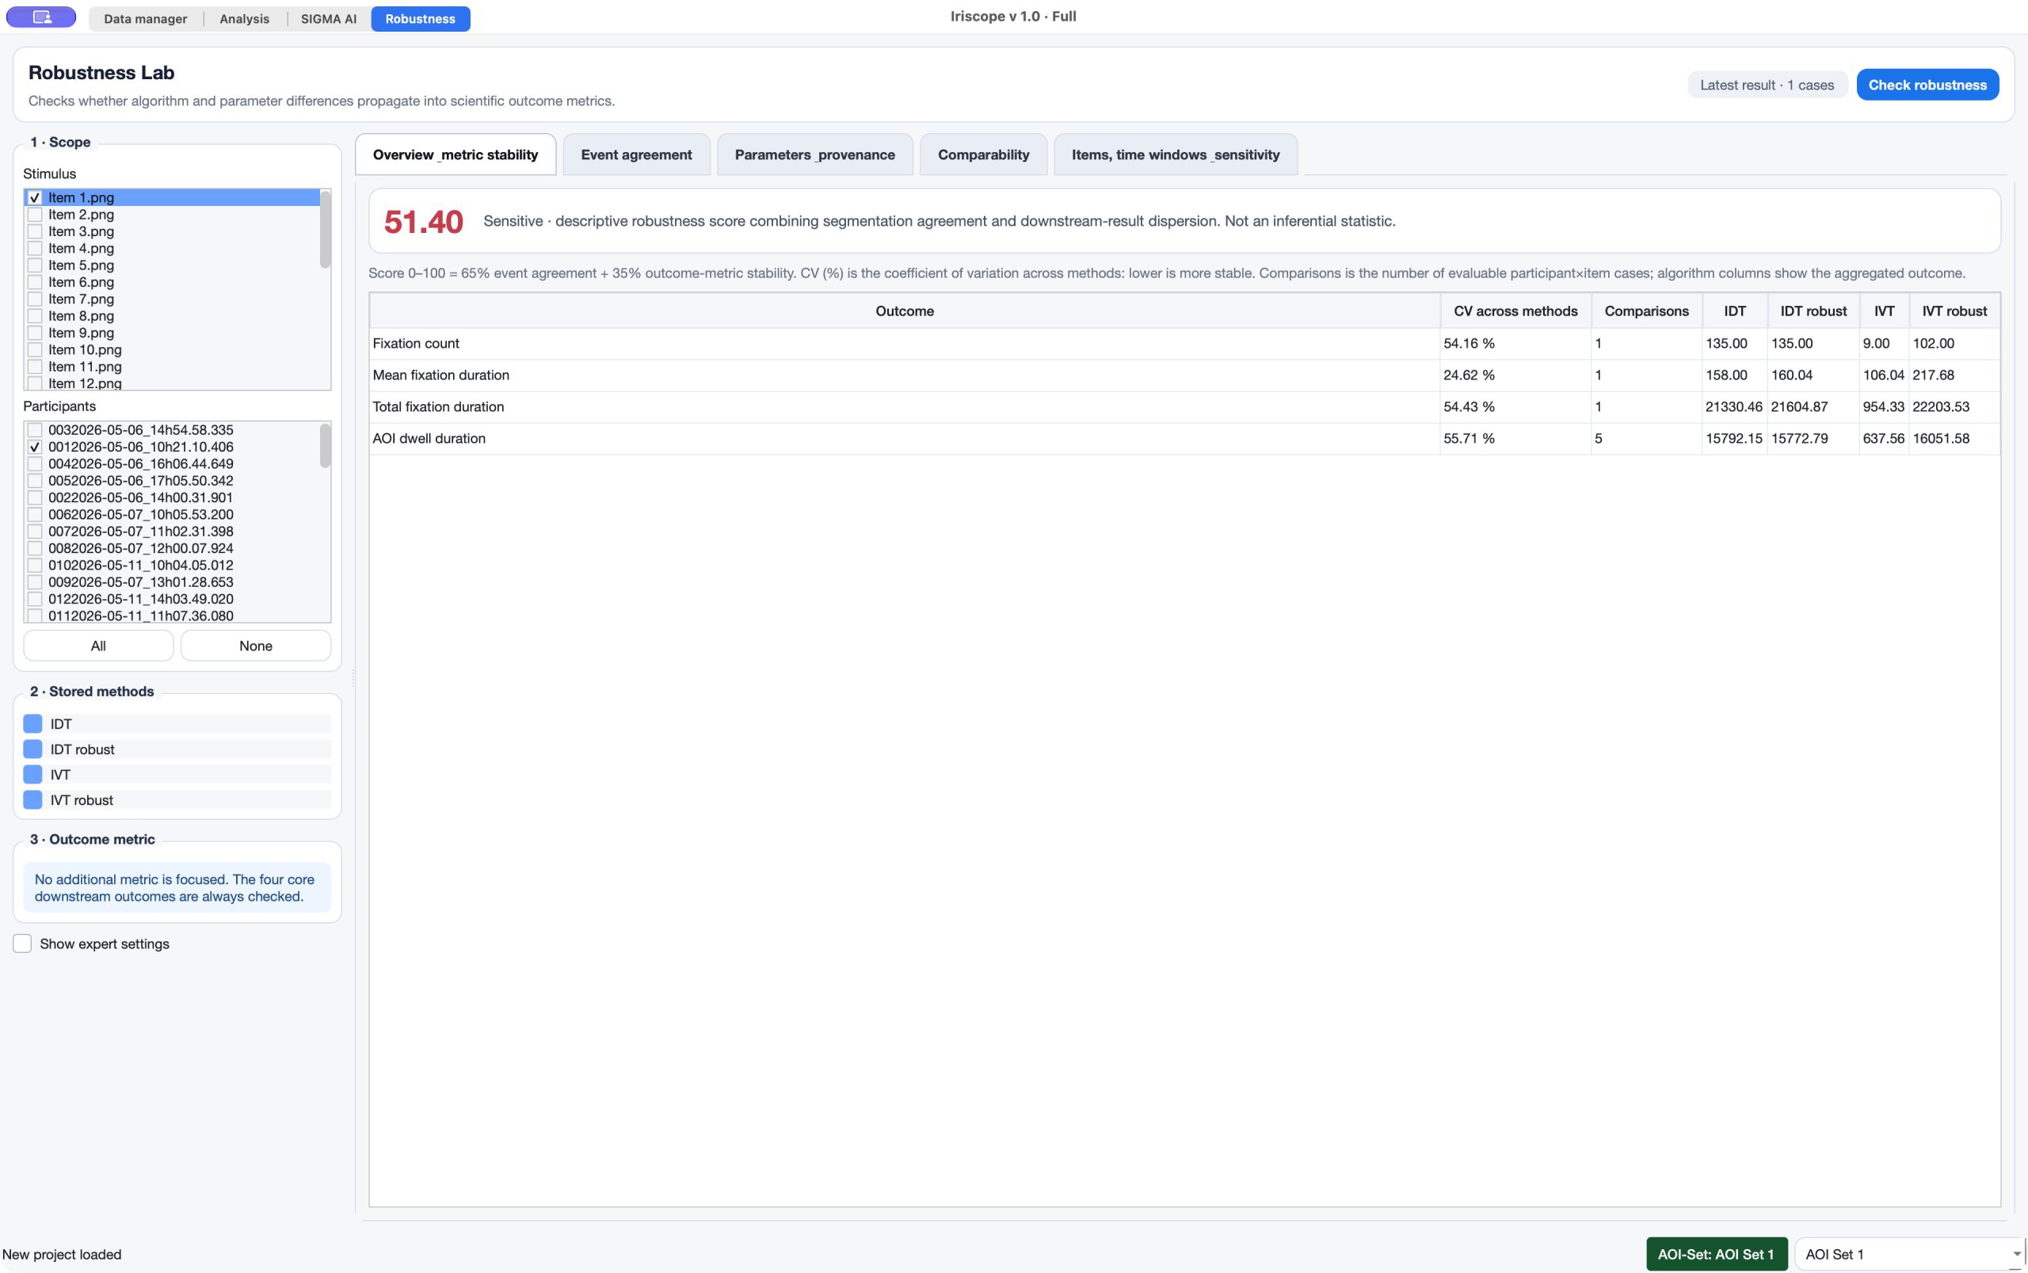
Task: Switch to the Event agreement tab
Action: (636, 155)
